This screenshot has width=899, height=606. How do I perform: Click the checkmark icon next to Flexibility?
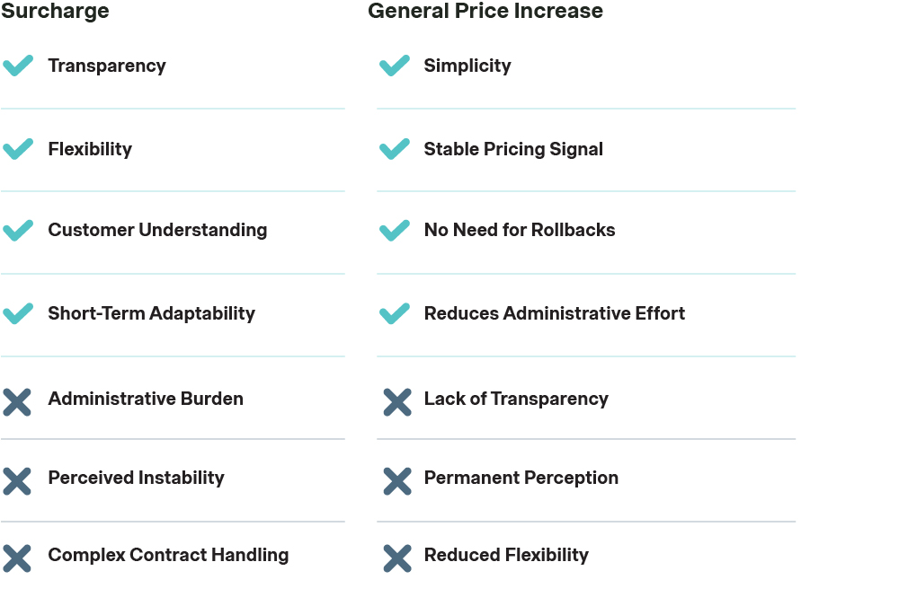click(18, 149)
